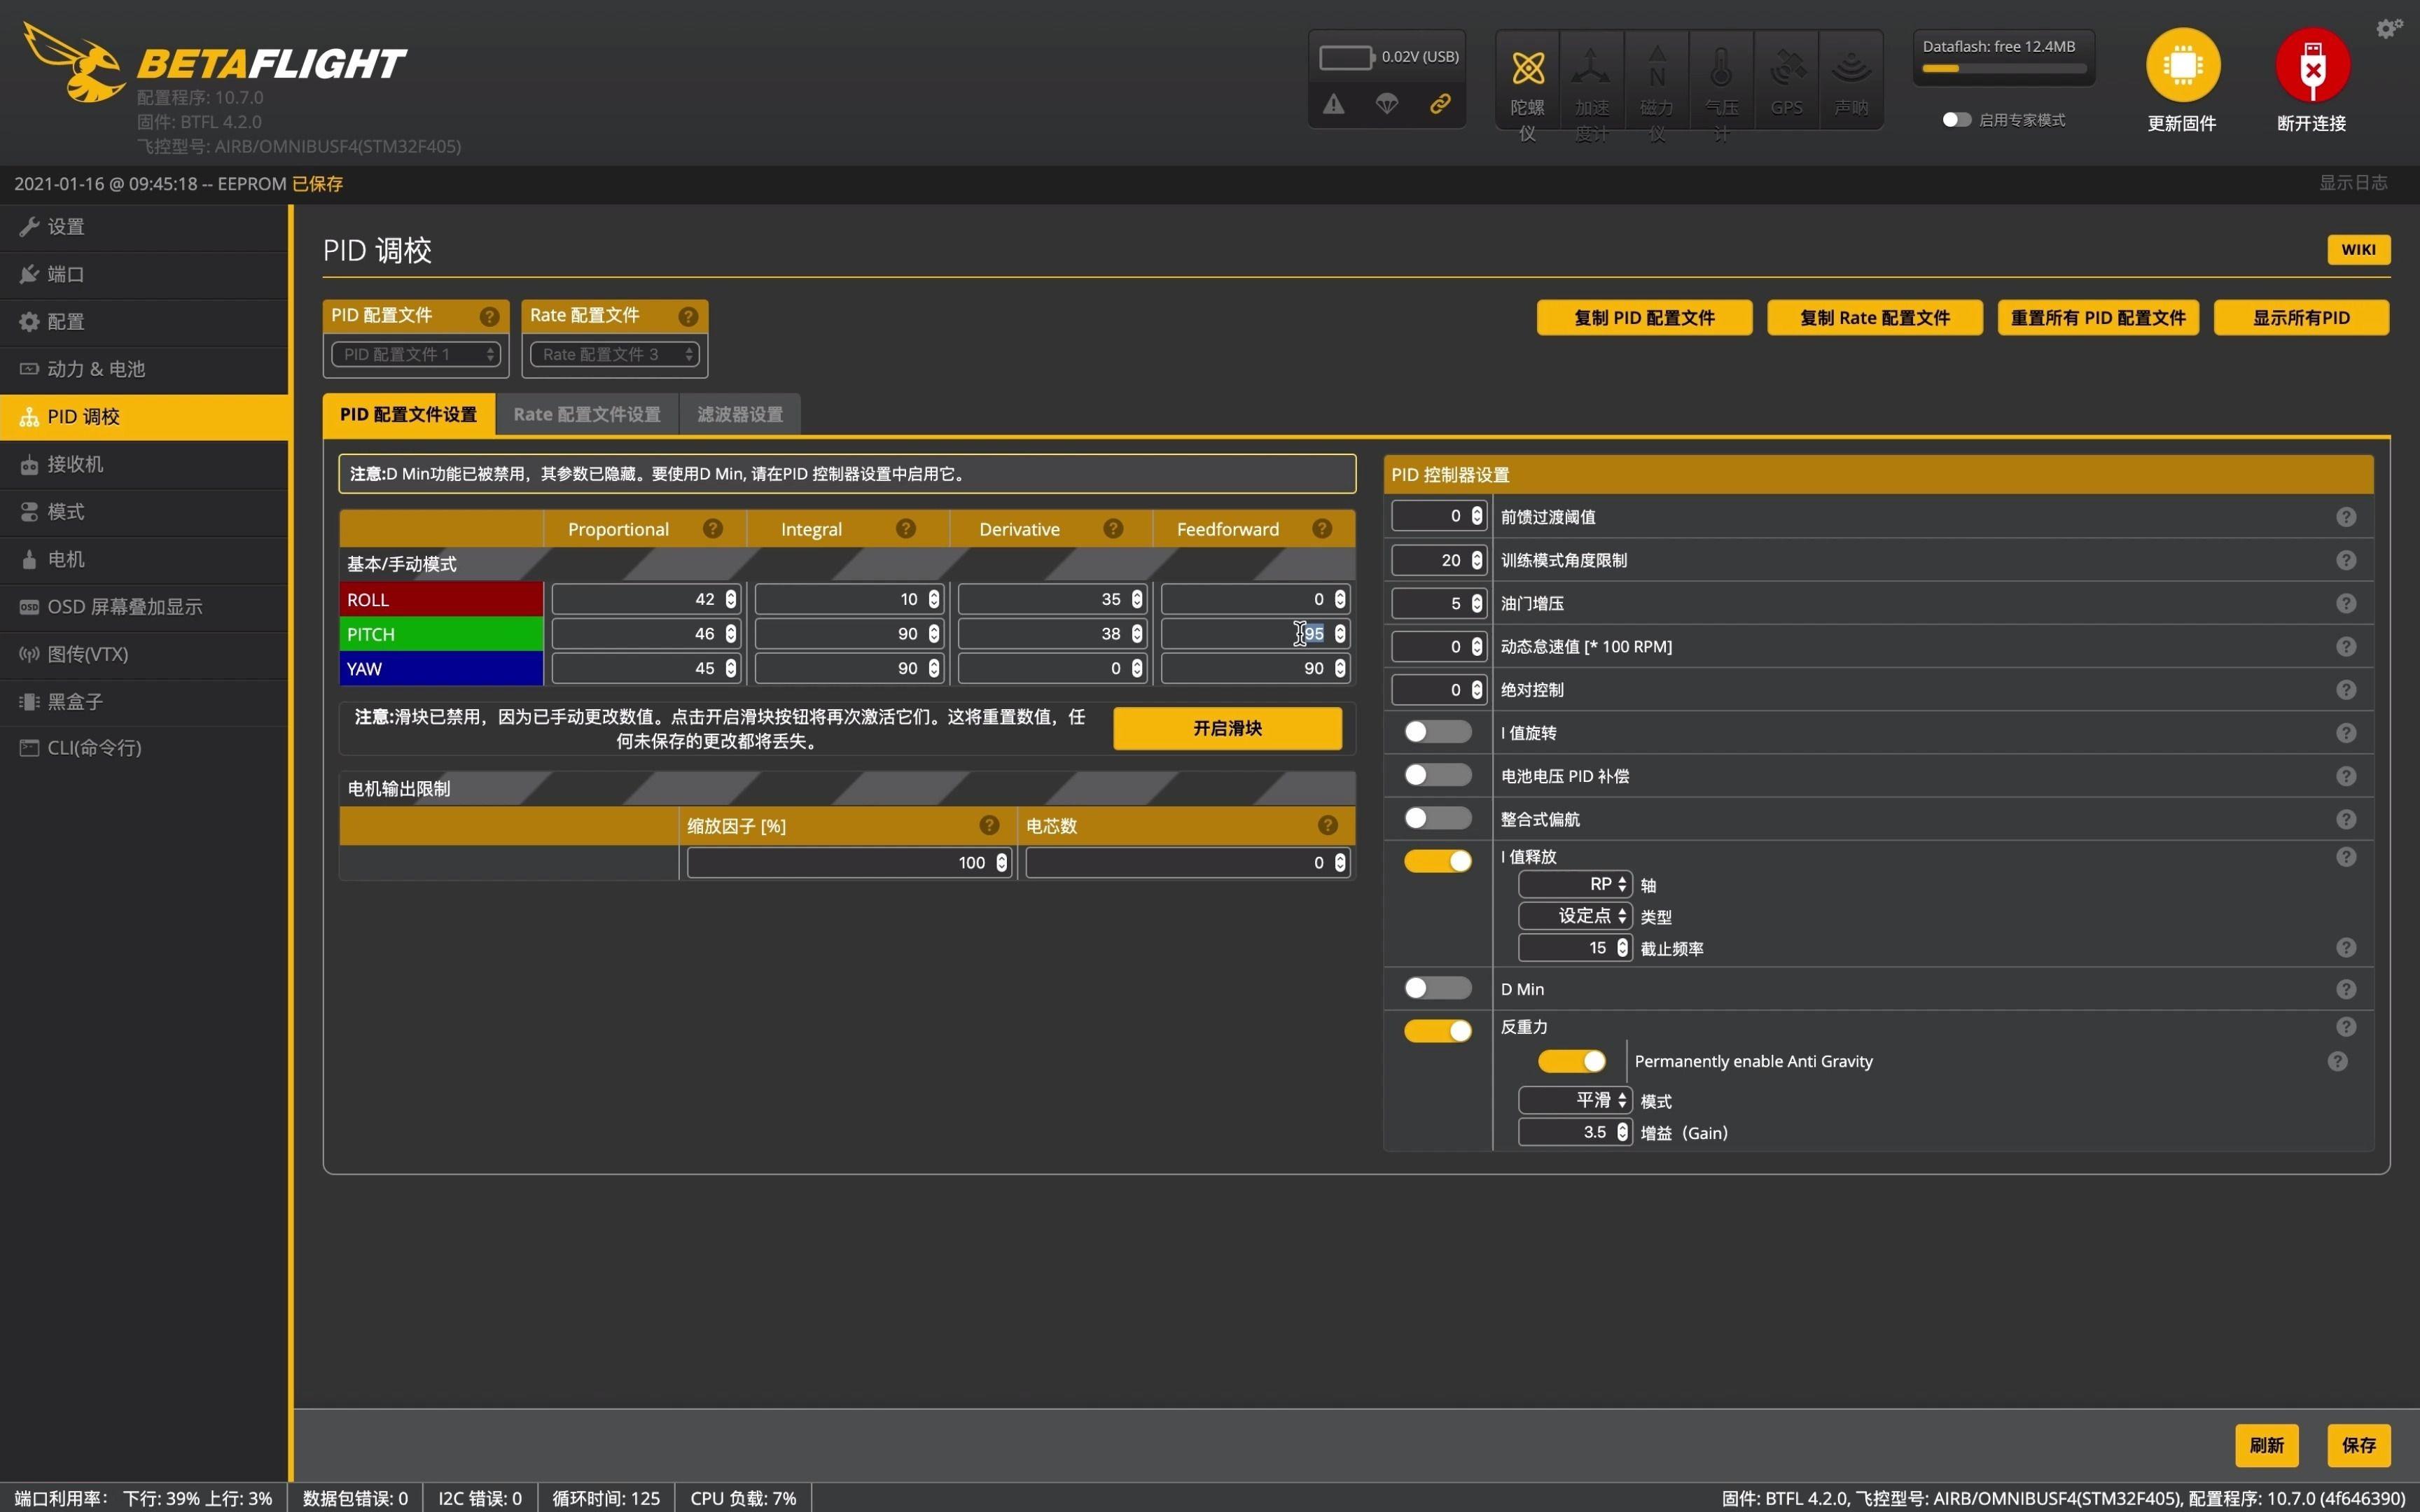Click 显示日志 show log link
Viewport: 2420px width, 1512px height.
click(x=2353, y=183)
